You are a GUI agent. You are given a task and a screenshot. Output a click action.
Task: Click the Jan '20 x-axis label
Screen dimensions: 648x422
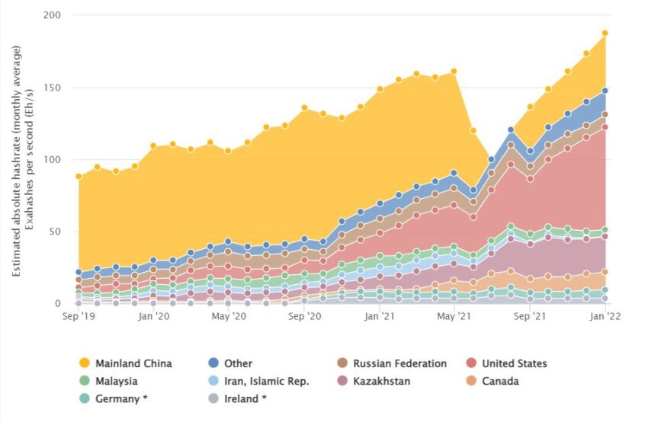(154, 316)
